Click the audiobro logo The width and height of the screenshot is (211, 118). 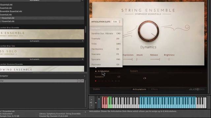point(196,89)
